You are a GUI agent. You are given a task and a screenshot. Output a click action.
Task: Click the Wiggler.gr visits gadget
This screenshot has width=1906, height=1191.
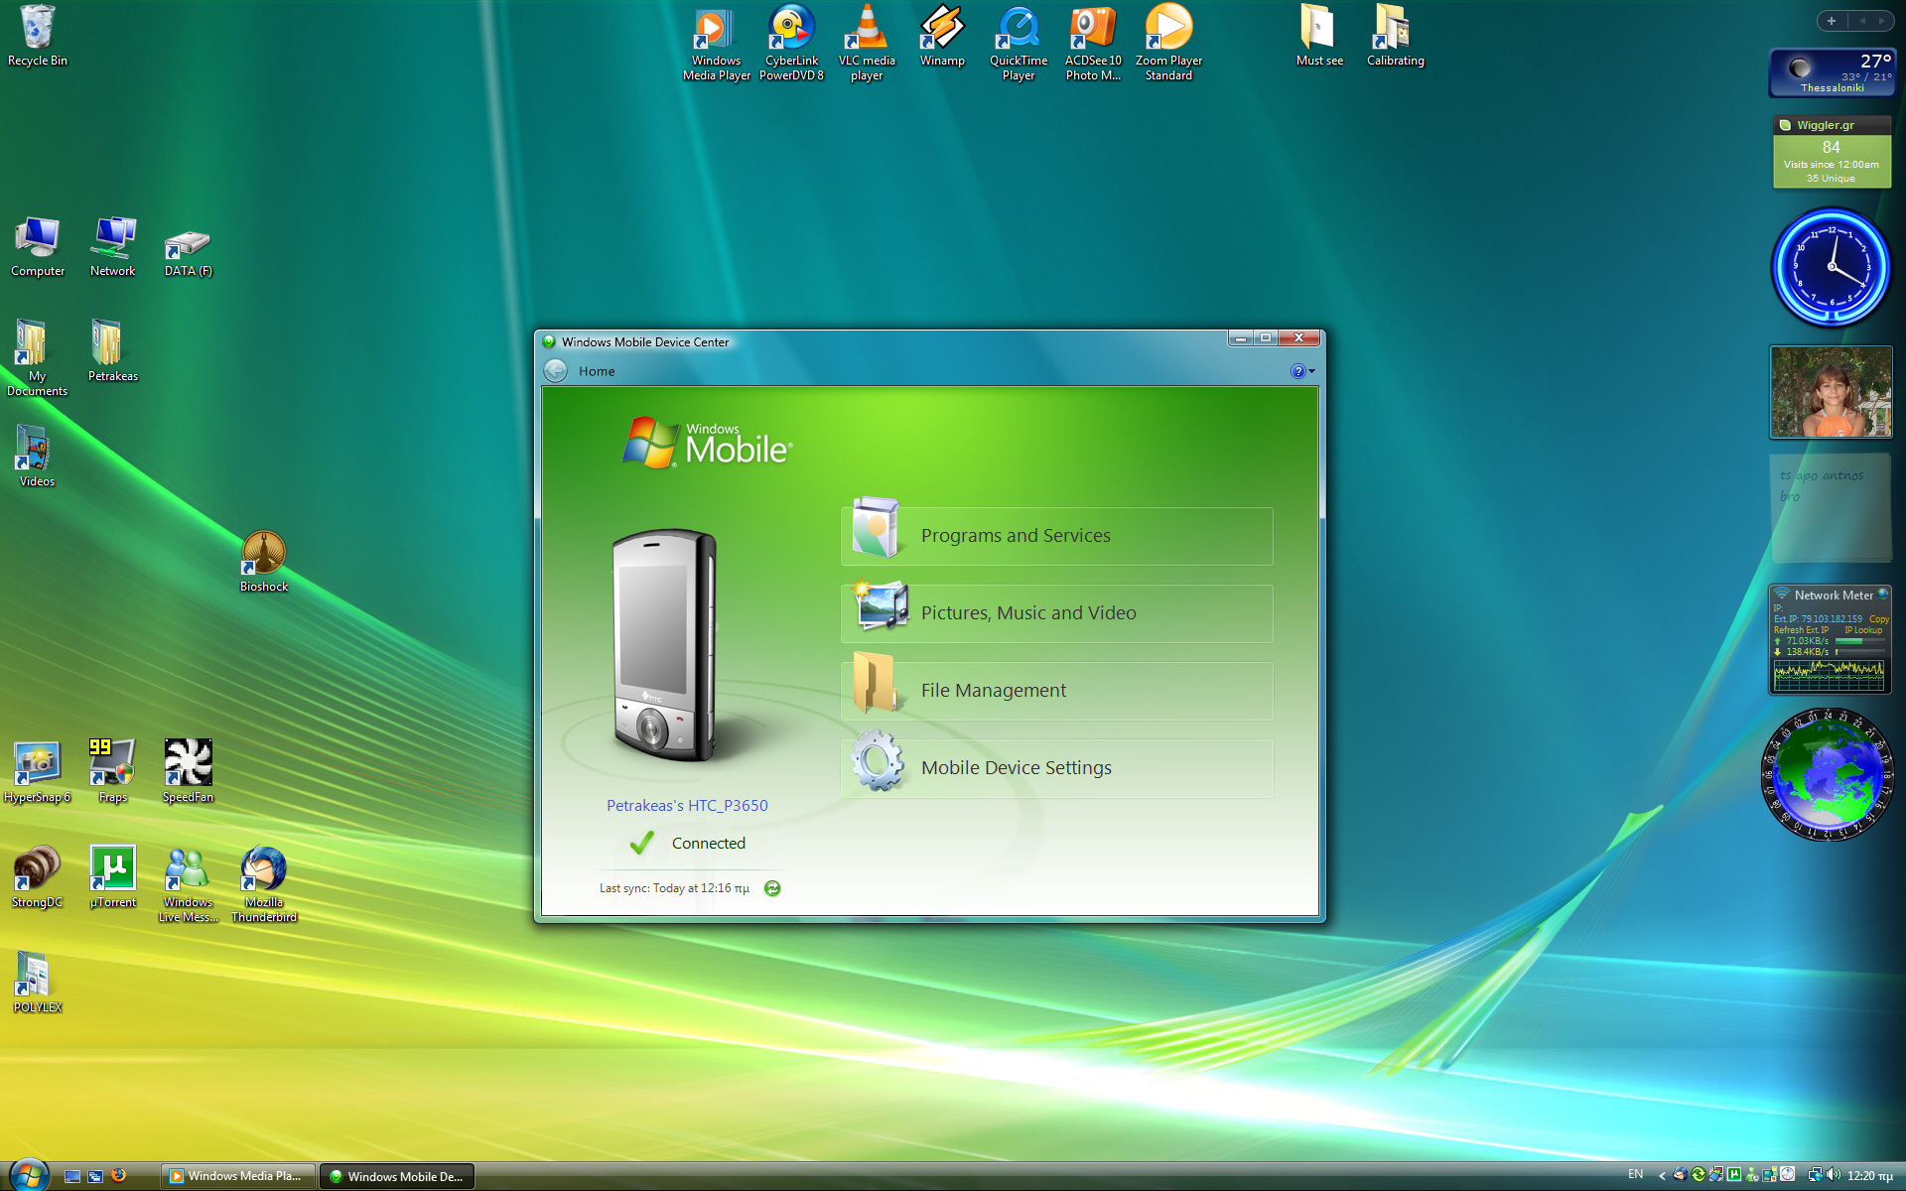[1833, 152]
